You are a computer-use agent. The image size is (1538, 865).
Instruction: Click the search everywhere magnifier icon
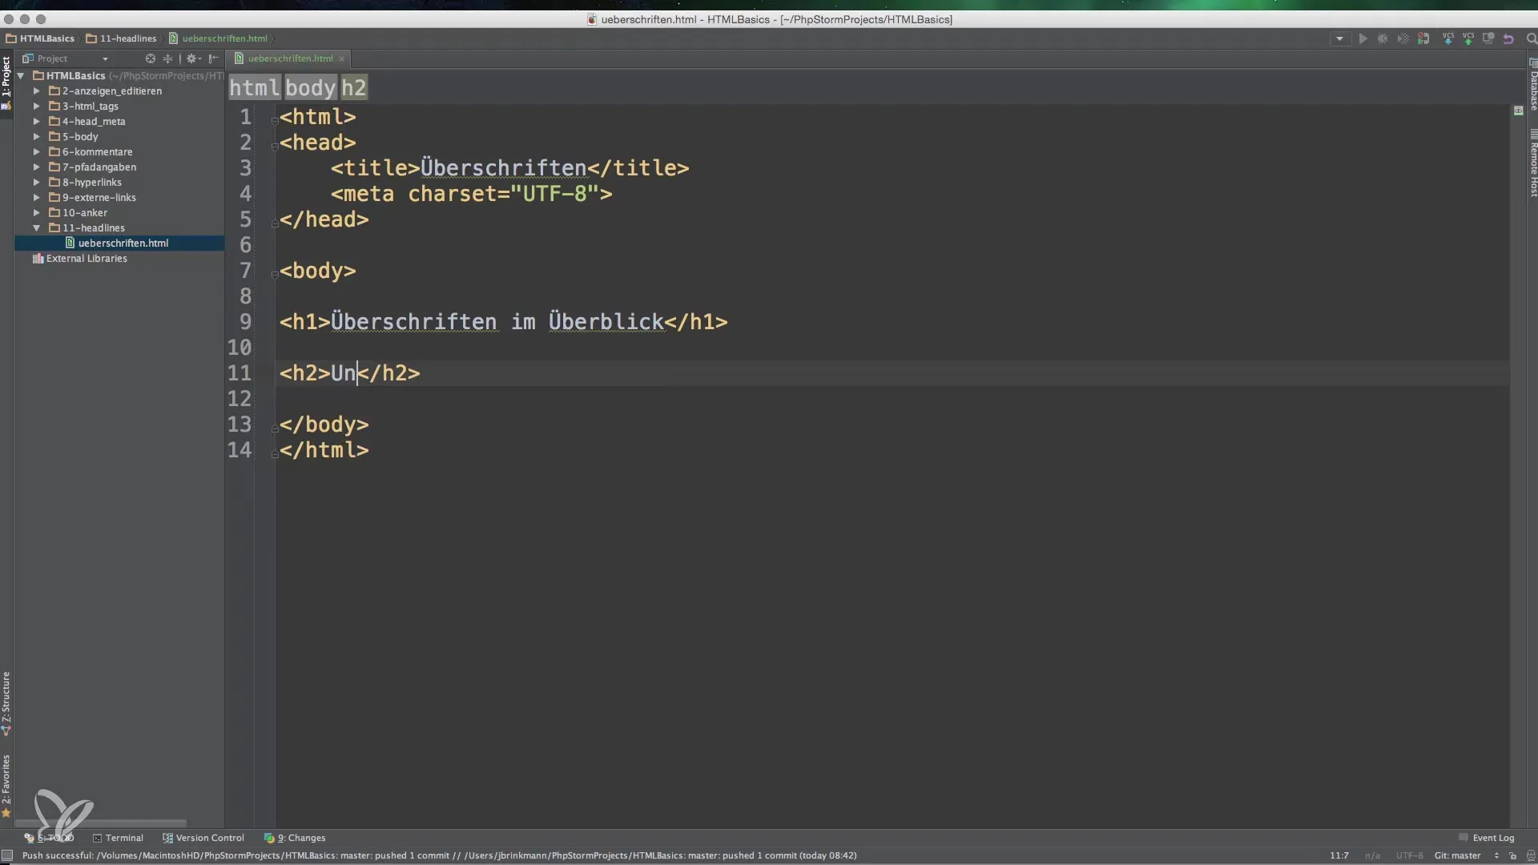tap(1531, 38)
